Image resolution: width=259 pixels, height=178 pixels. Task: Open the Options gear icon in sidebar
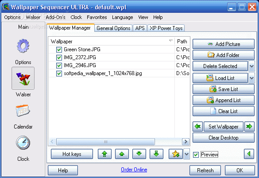click(23, 46)
